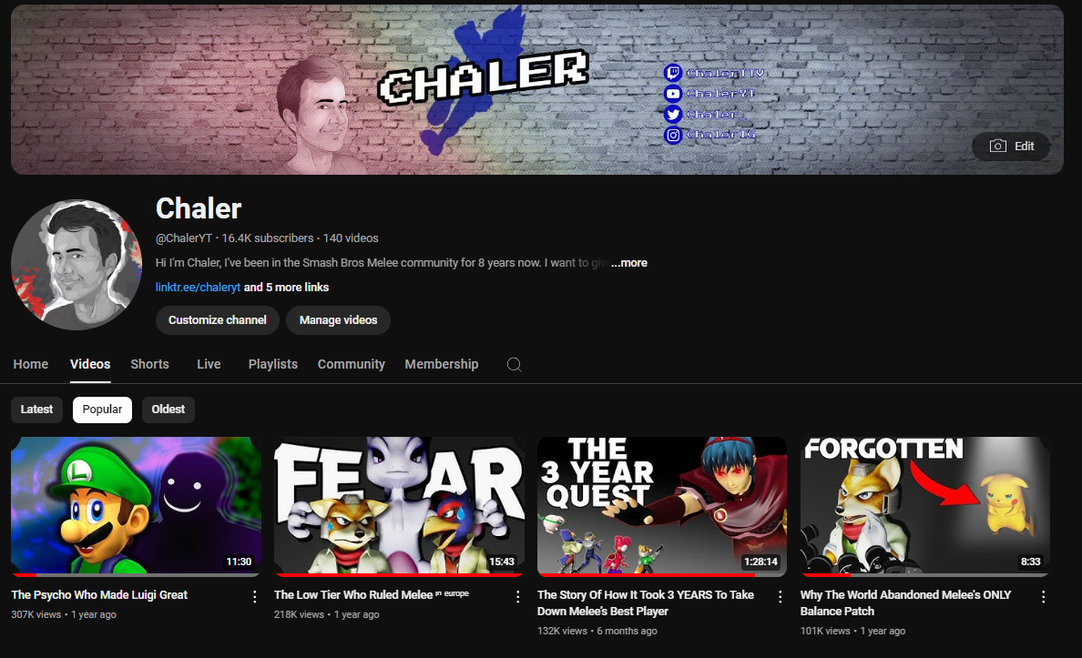
Task: Expand channel description with ...more
Action: pyautogui.click(x=628, y=263)
